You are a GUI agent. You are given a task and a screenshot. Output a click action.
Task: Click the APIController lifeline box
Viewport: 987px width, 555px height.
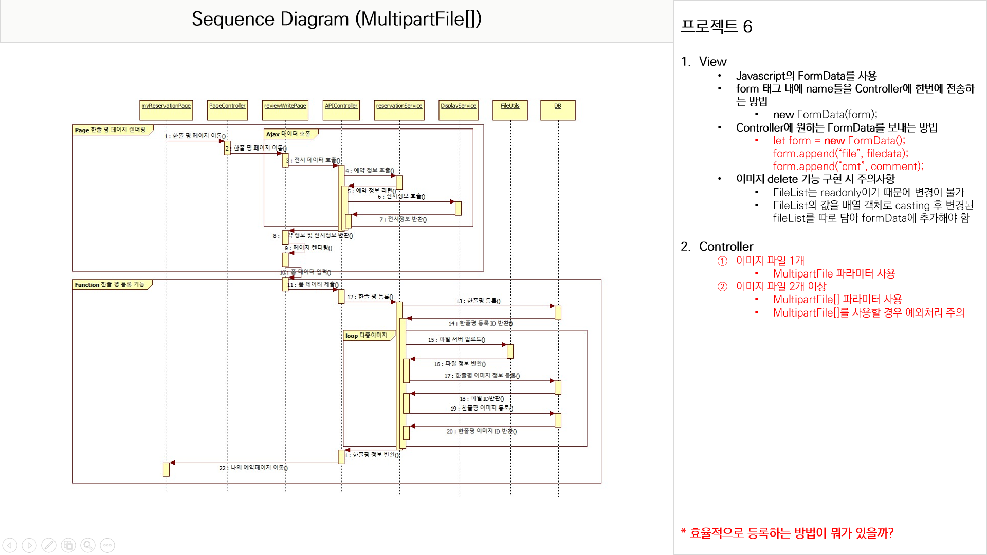point(341,110)
